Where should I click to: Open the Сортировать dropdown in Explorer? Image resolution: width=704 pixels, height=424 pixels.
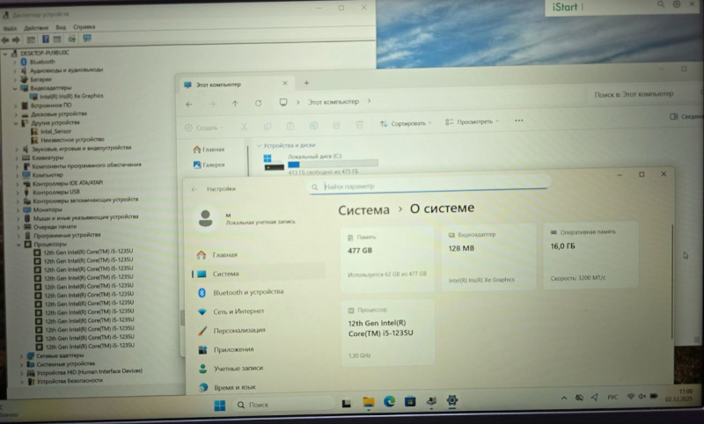(x=407, y=123)
